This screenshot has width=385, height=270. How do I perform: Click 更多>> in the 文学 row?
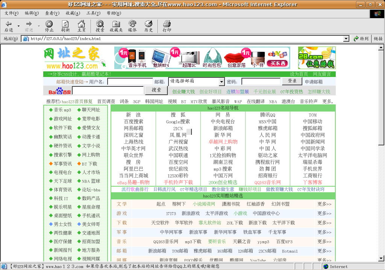tap(324, 204)
